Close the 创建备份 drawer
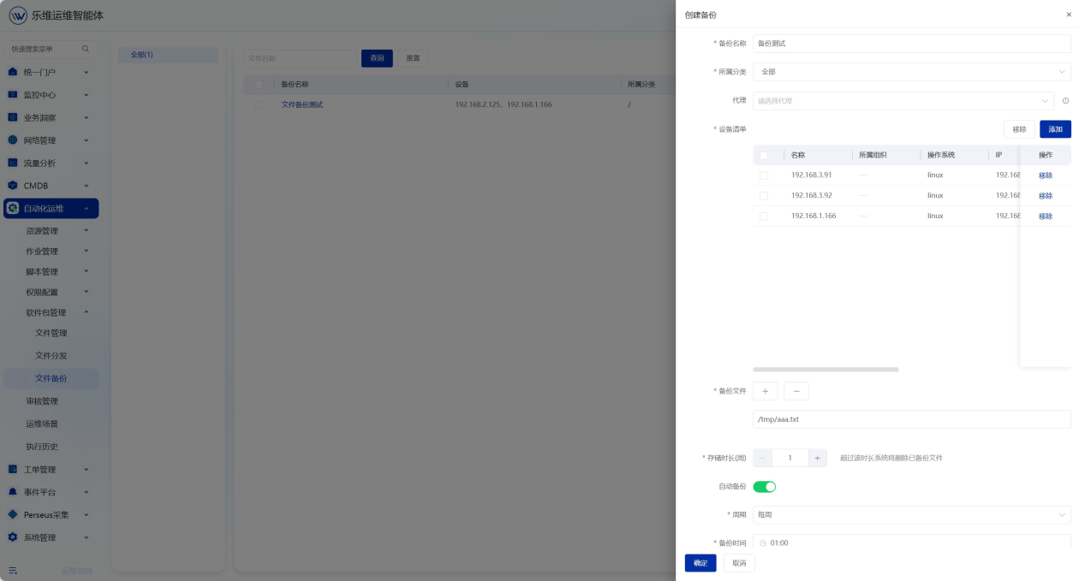This screenshot has height=581, width=1079. (x=1069, y=15)
